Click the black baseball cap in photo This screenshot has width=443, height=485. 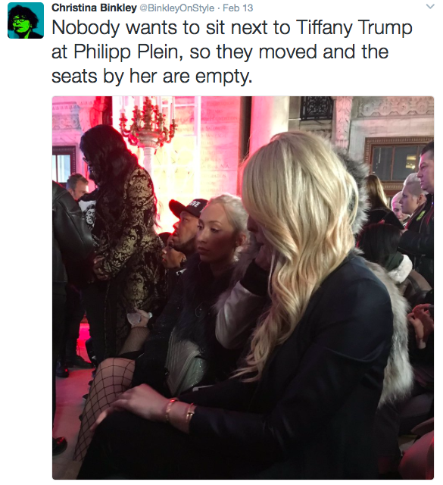click(188, 207)
